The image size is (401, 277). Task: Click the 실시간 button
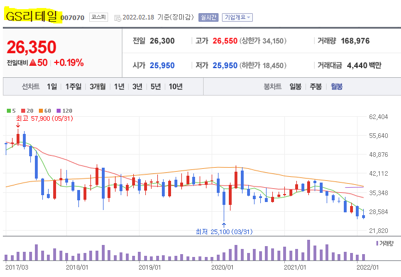pos(208,17)
